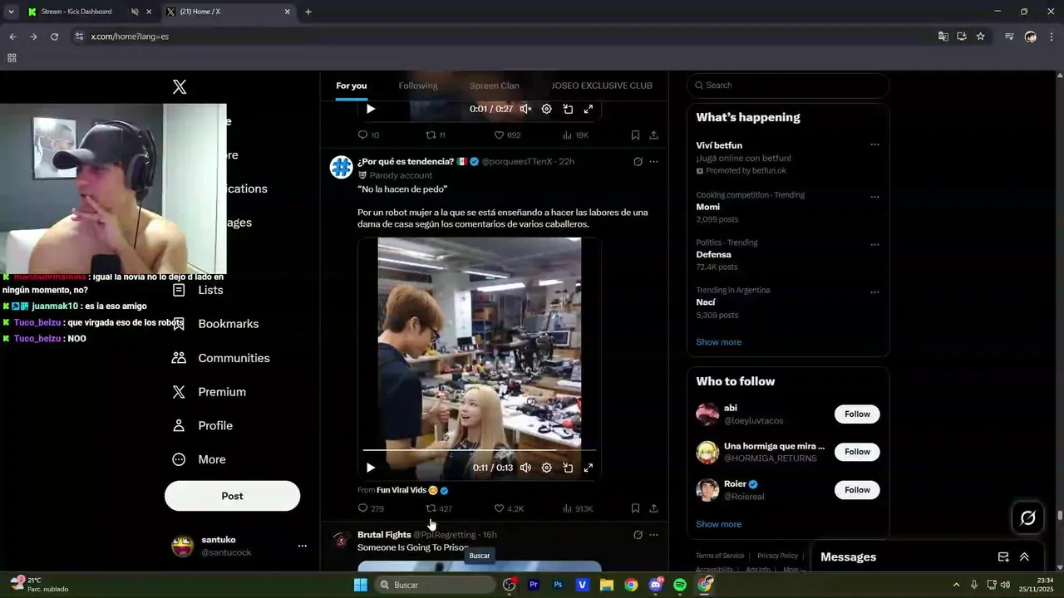Open Communities in sidebar
The width and height of the screenshot is (1064, 598).
[221, 358]
